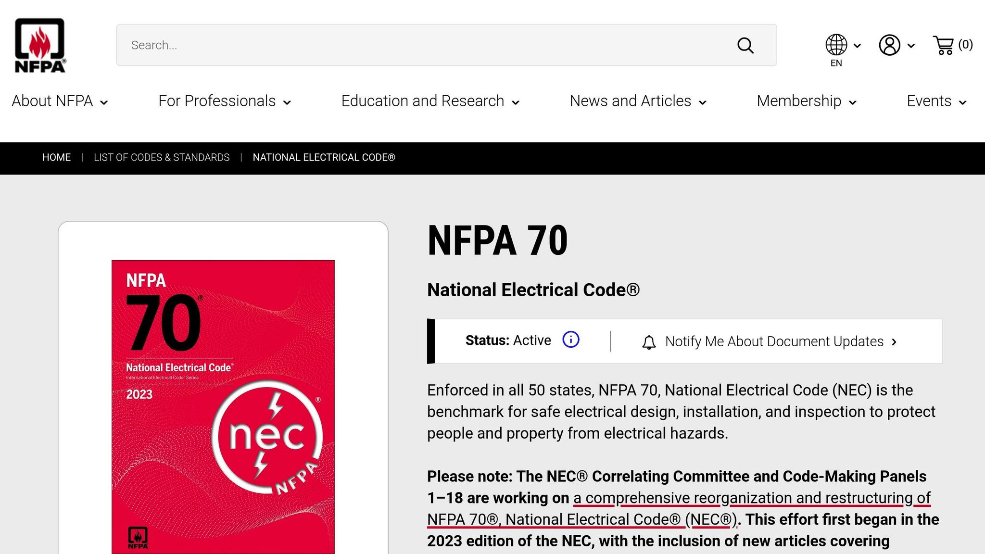Open the shopping cart icon
The width and height of the screenshot is (985, 554).
coord(944,45)
